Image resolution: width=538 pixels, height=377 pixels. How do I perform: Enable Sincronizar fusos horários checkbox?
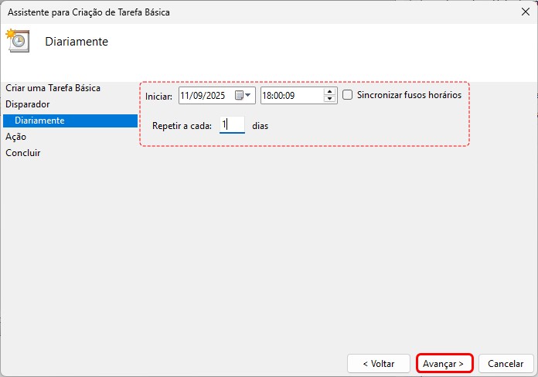pyautogui.click(x=348, y=95)
